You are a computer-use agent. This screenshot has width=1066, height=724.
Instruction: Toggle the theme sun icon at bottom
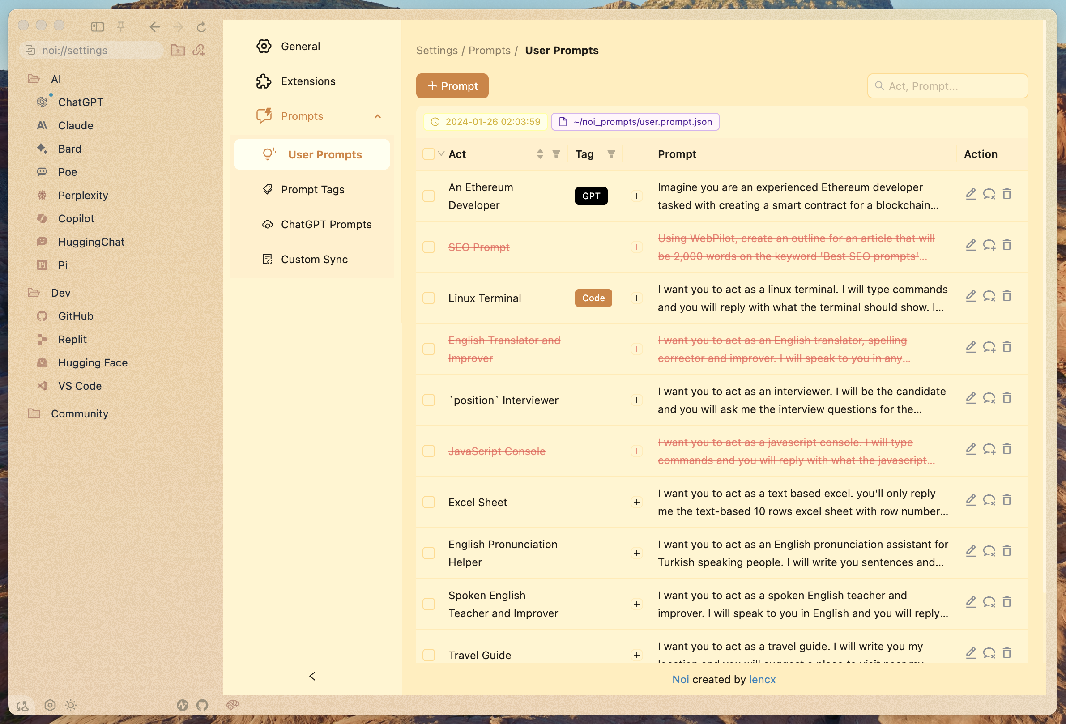71,705
